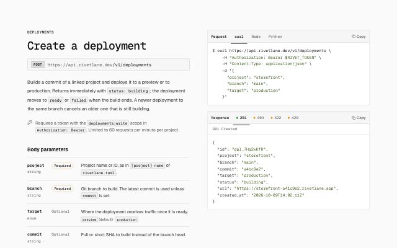Click the Authorization header line in curl

point(272,58)
